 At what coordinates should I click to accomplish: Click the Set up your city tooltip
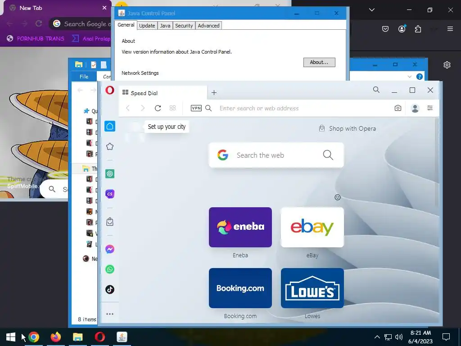pyautogui.click(x=167, y=127)
